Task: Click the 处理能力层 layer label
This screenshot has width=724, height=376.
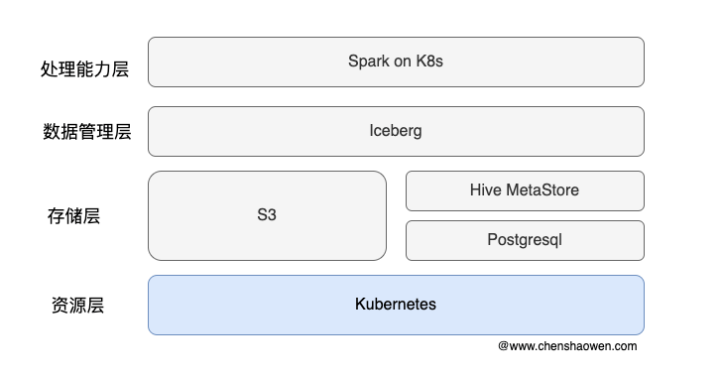Action: [84, 69]
